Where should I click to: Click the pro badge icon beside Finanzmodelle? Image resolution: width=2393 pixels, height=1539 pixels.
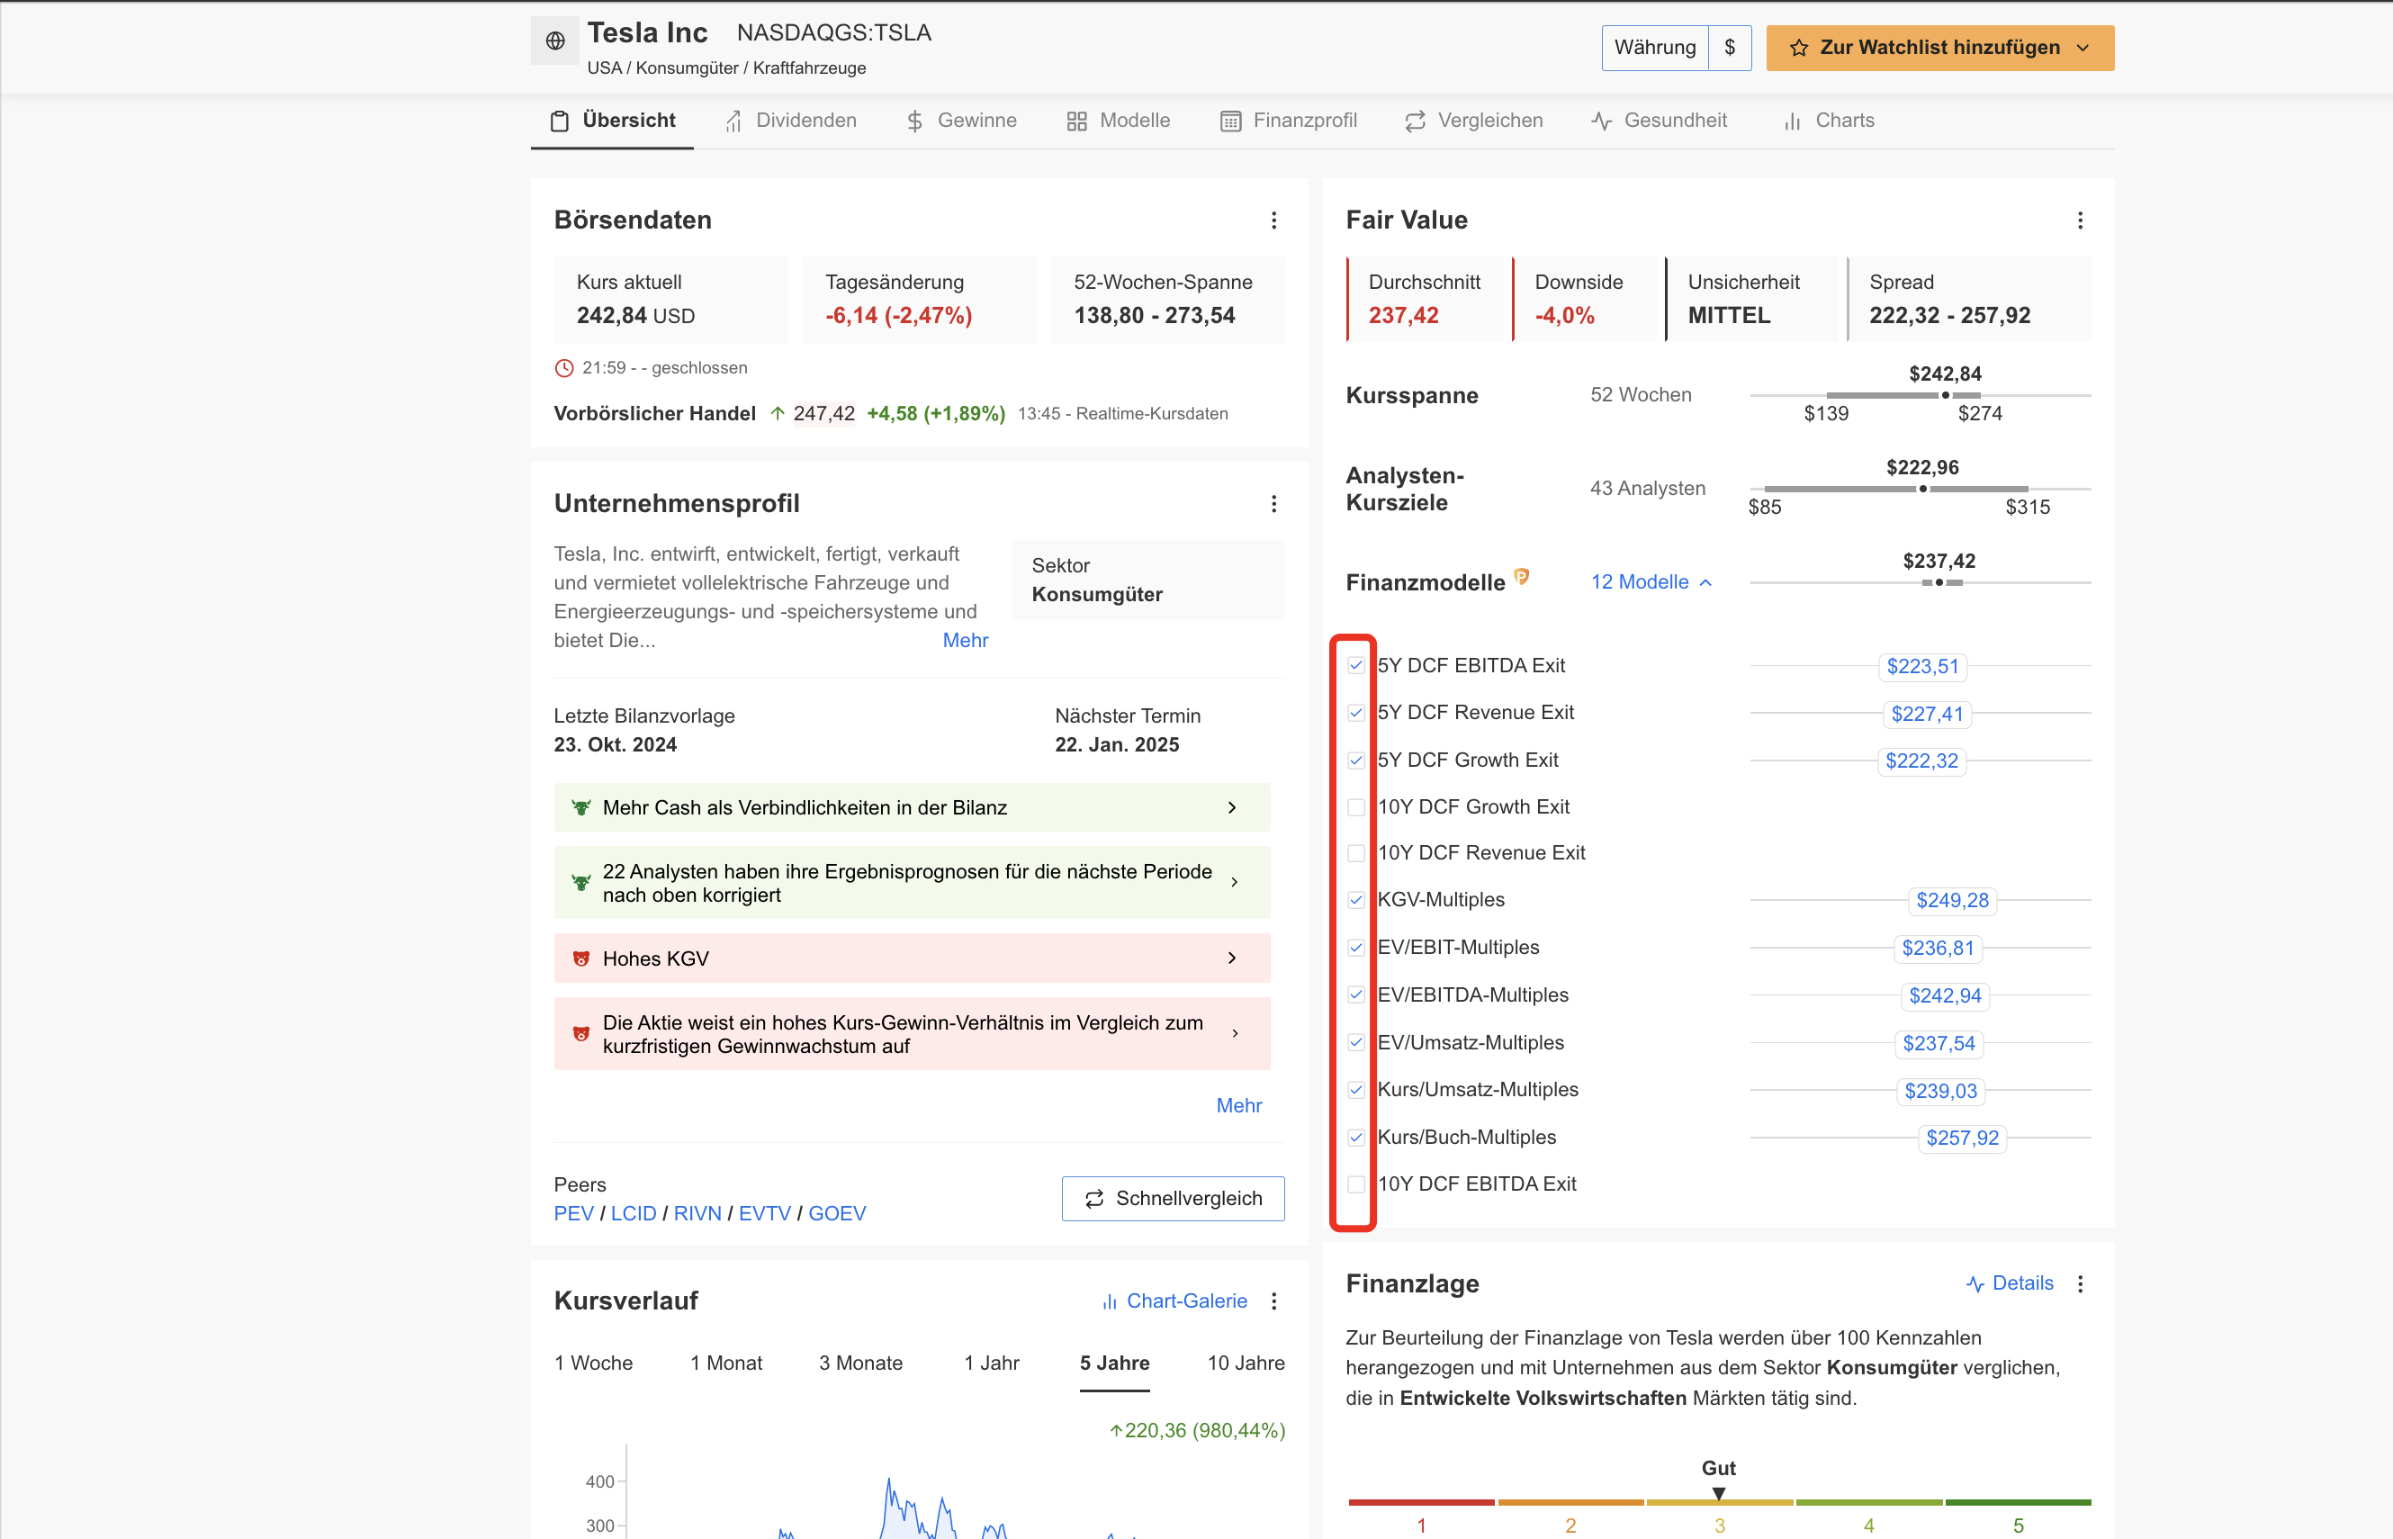tap(1522, 576)
